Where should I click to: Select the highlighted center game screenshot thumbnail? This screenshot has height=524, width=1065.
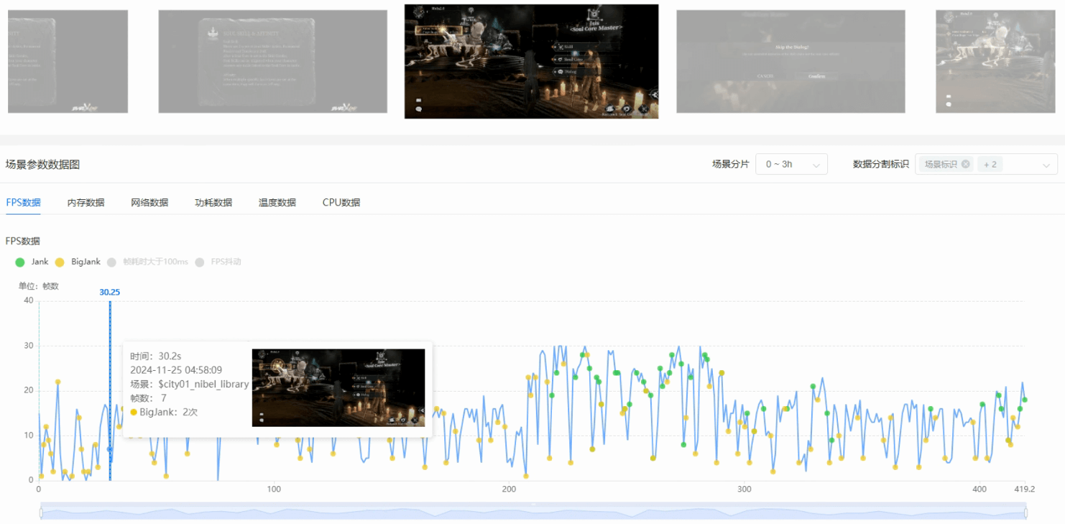coord(532,61)
